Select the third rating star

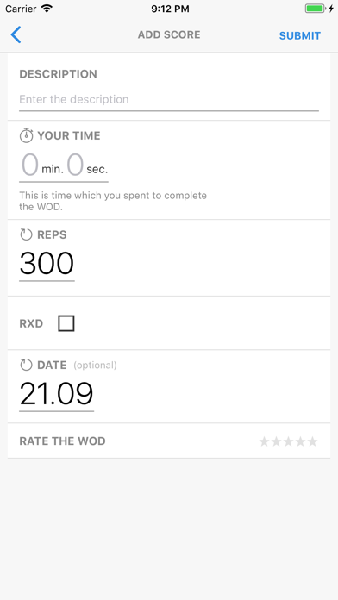point(289,441)
